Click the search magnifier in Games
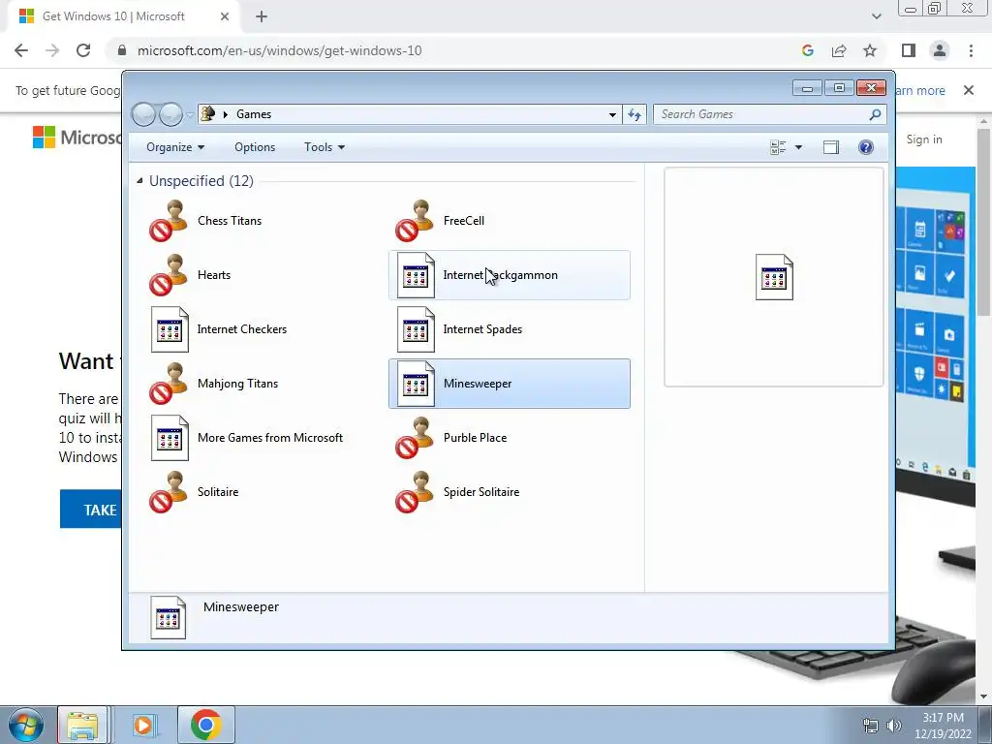This screenshot has height=744, width=992. click(875, 114)
